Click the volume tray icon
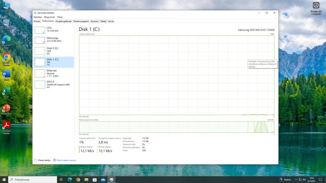 pyautogui.click(x=304, y=180)
